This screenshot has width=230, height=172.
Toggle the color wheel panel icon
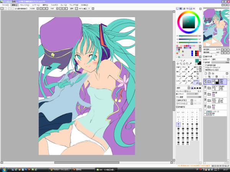click(x=177, y=9)
